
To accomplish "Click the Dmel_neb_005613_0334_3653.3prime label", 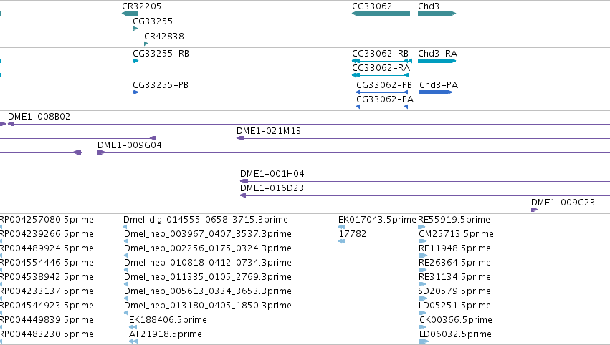I will tap(208, 291).
